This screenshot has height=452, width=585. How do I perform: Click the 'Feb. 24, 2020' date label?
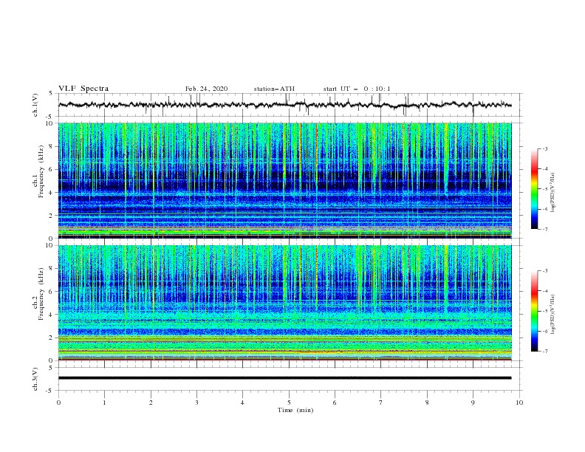[x=206, y=89]
